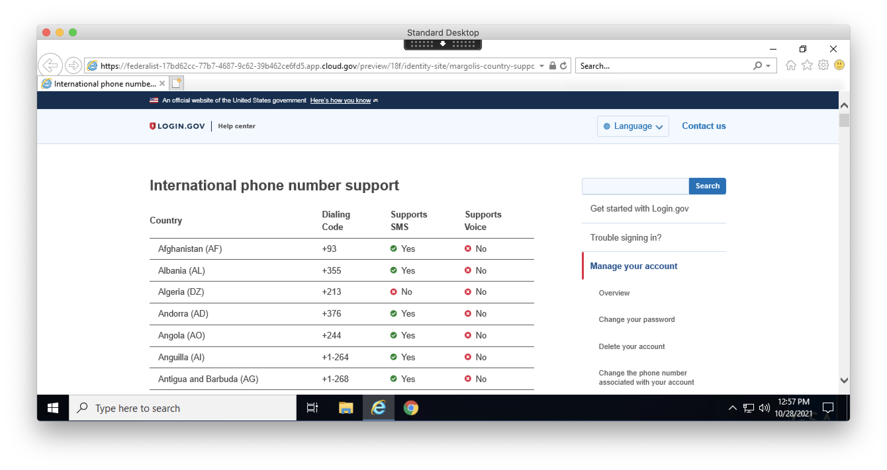Show hidden system tray icons
The height and width of the screenshot is (470, 887).
(732, 408)
